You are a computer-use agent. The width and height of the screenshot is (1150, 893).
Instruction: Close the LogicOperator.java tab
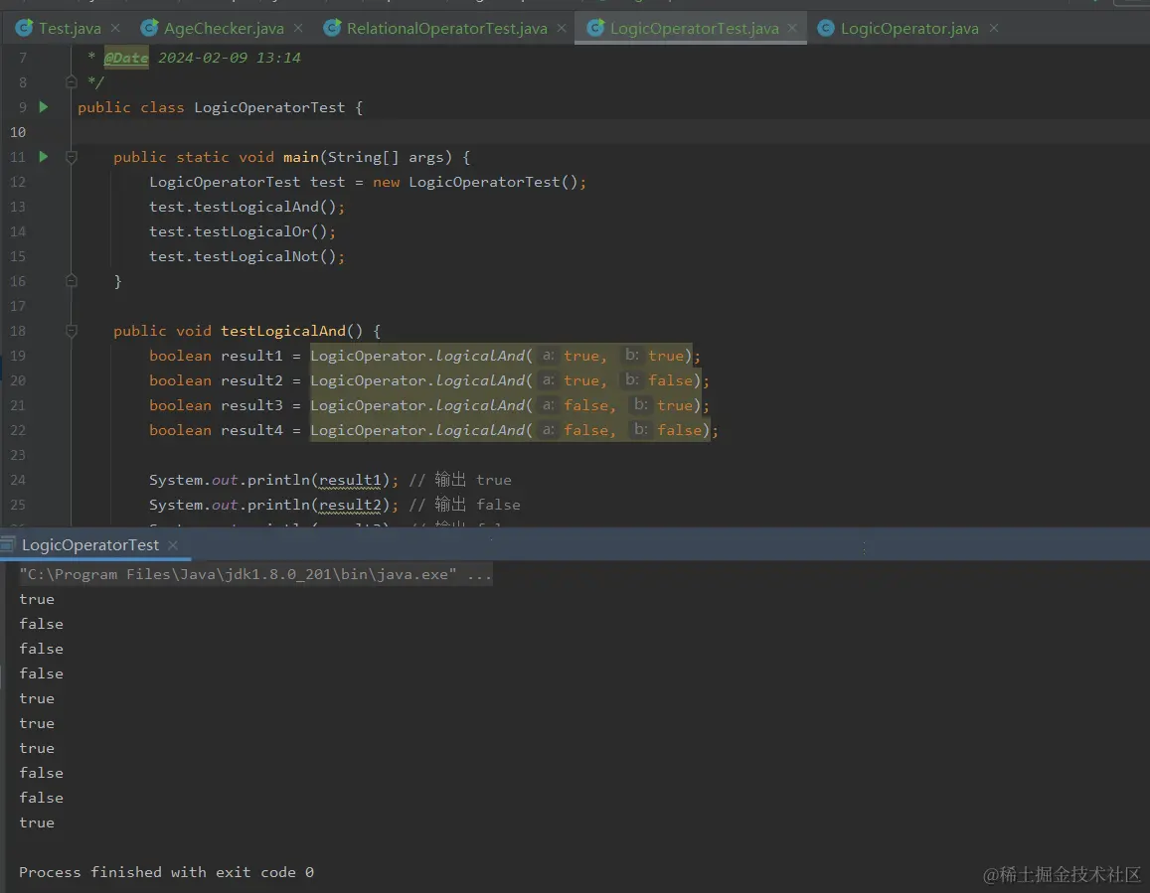994,28
